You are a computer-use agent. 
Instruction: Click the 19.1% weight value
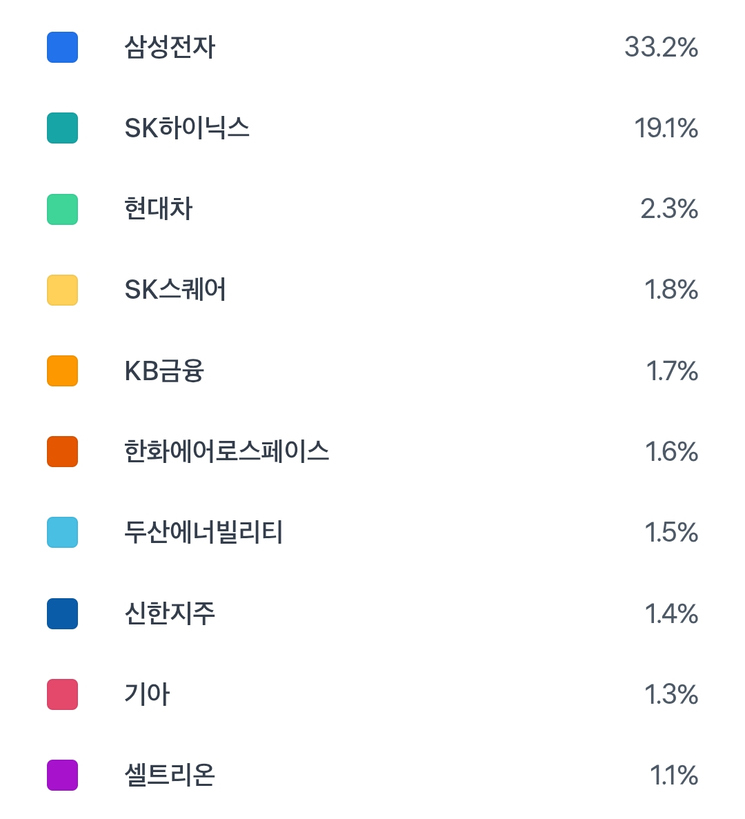coord(666,128)
